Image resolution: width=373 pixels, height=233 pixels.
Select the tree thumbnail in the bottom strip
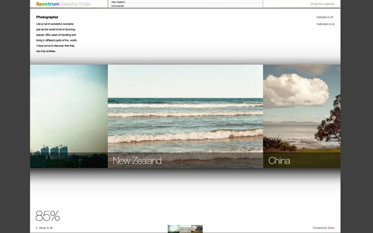(x=197, y=229)
